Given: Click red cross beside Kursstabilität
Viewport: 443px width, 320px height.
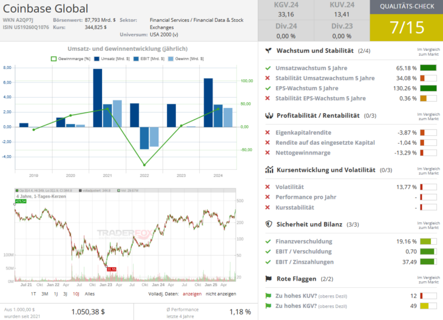Looking at the screenshot, I should click(x=268, y=207).
